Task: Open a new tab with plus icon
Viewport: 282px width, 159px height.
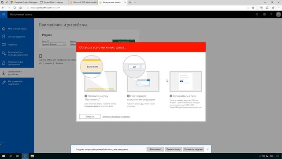Action: pyautogui.click(x=130, y=2)
